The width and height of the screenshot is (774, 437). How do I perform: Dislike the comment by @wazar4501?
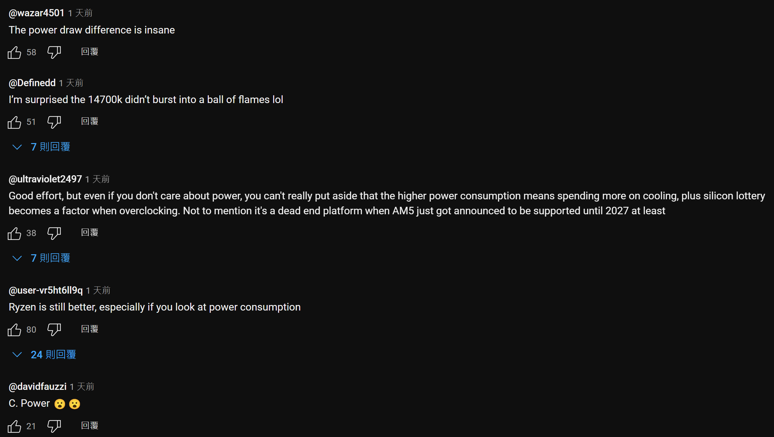tap(54, 52)
